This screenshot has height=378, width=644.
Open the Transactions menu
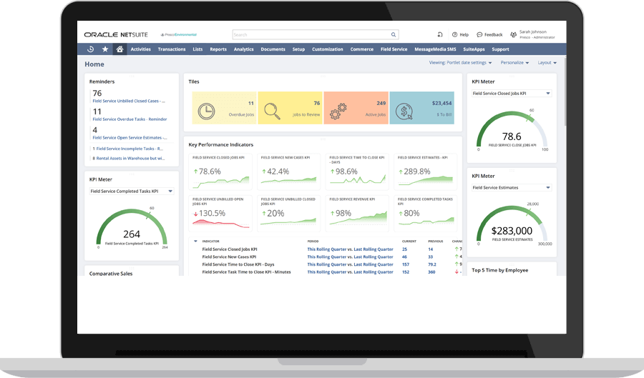pos(172,49)
